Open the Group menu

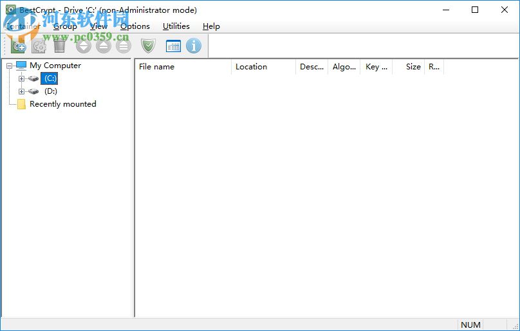[x=65, y=26]
